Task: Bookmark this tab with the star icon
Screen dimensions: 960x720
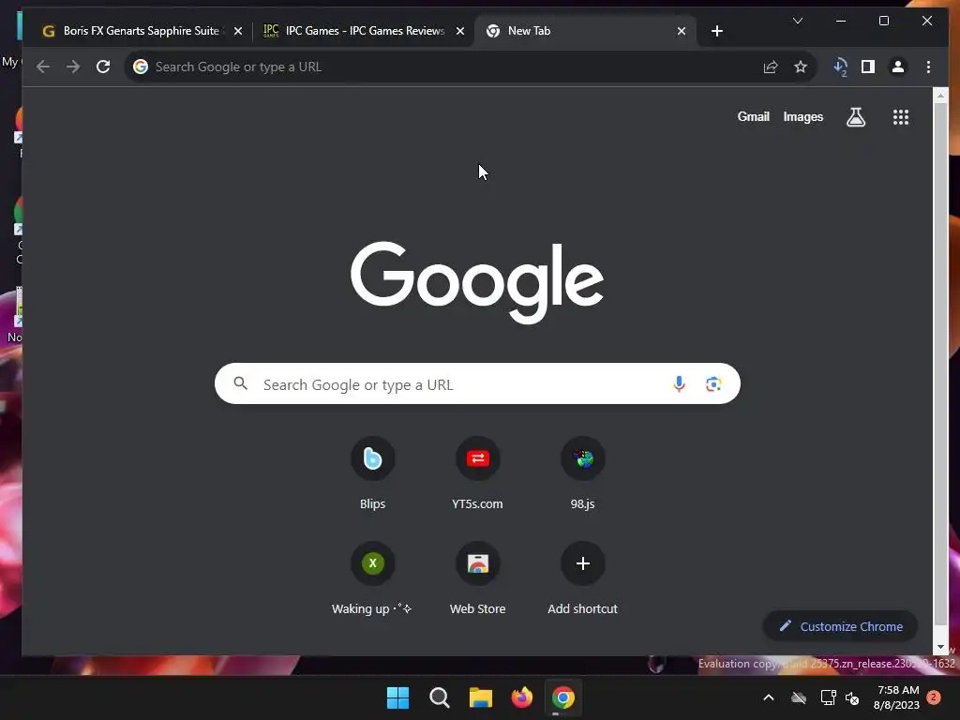Action: tap(801, 67)
